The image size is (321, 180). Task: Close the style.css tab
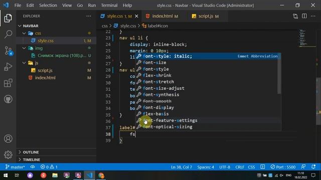click(136, 16)
